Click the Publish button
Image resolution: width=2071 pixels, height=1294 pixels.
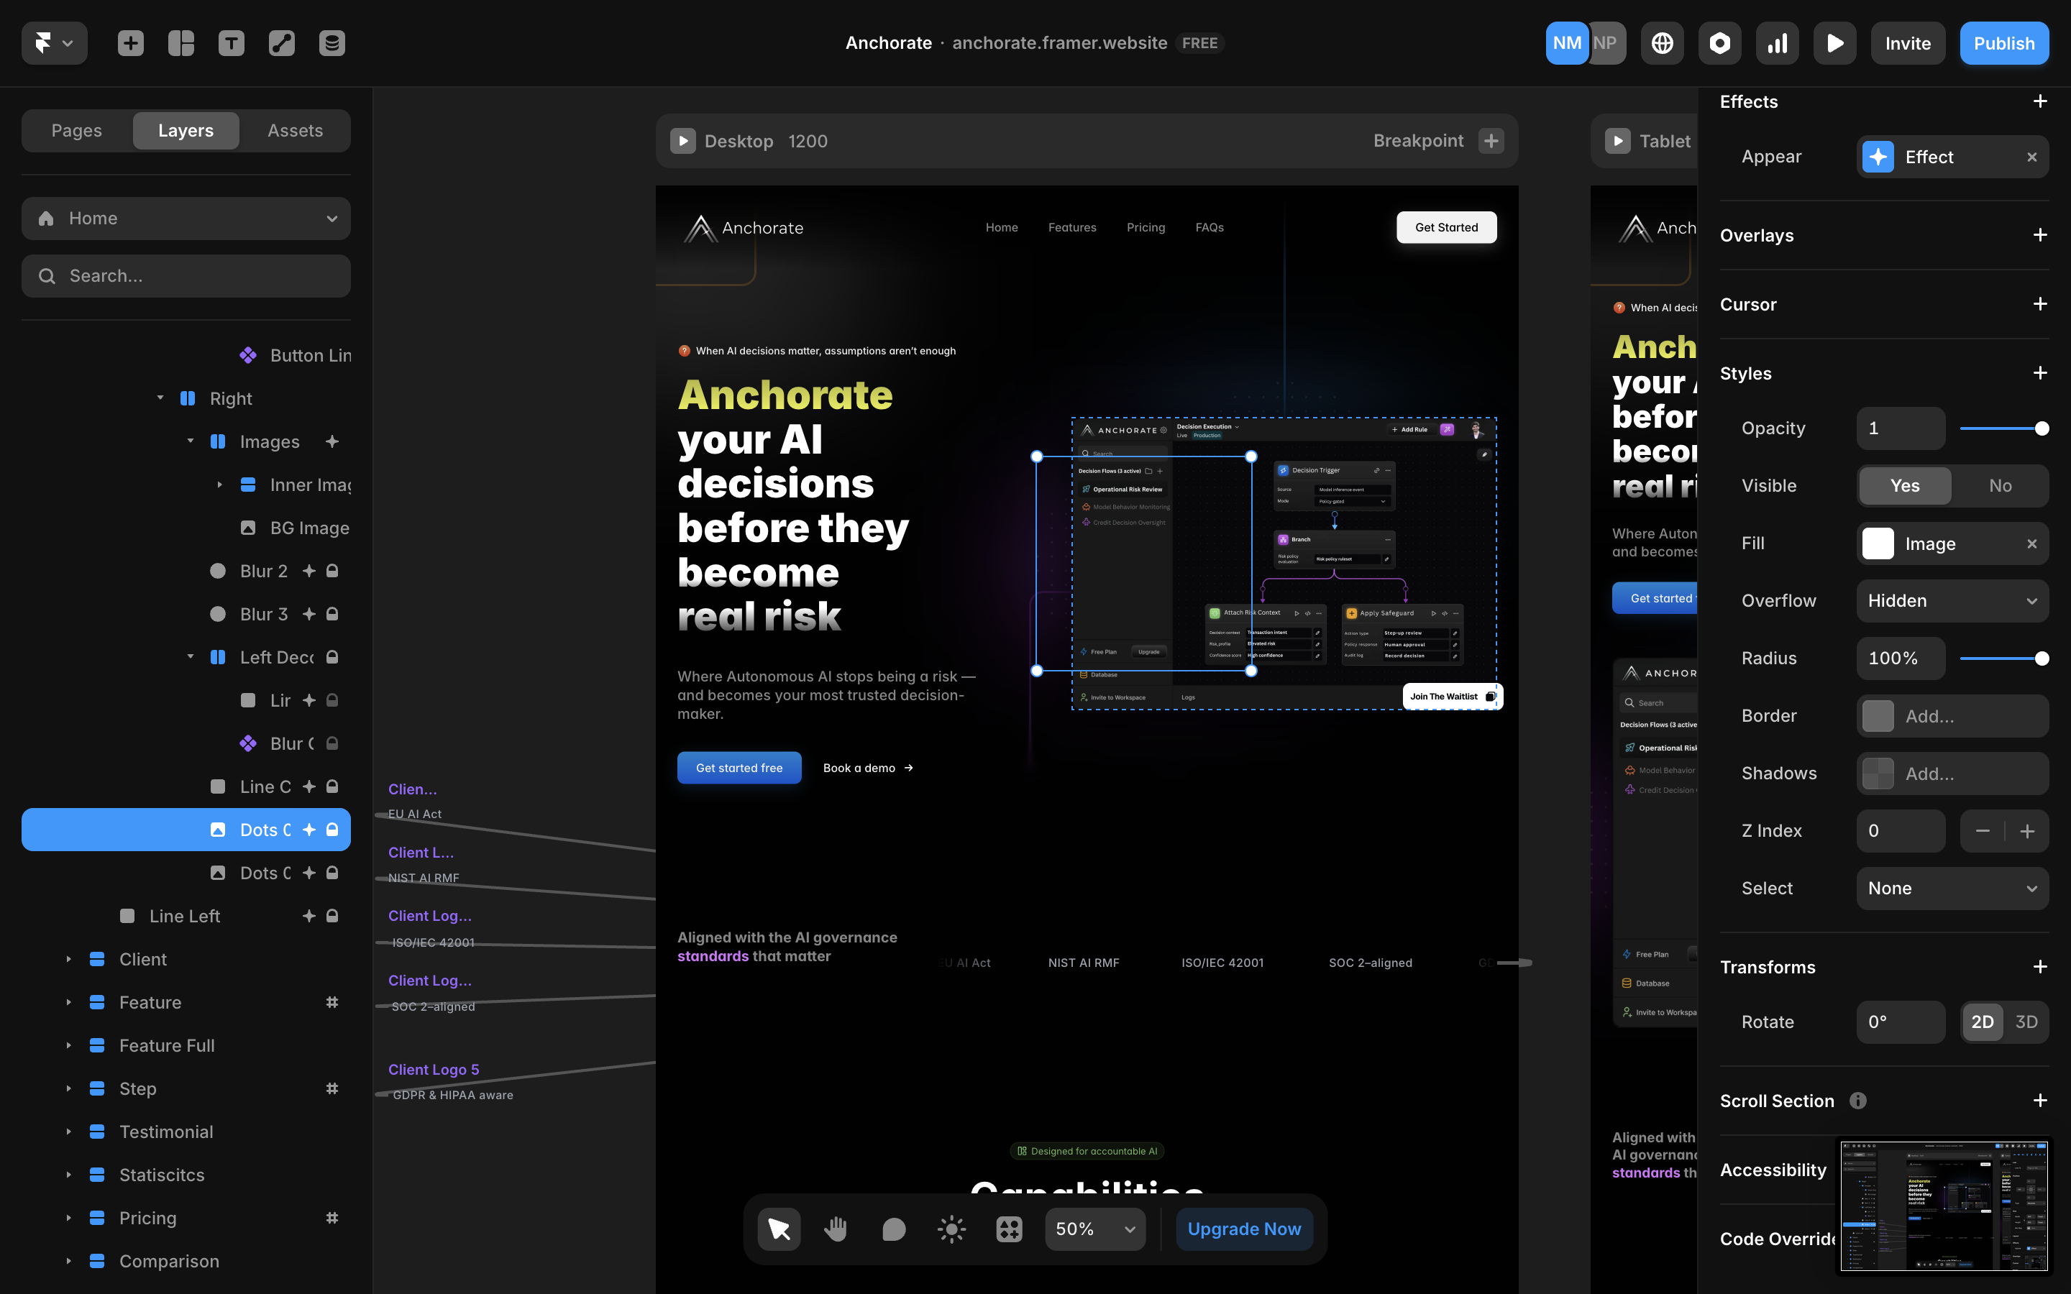pyautogui.click(x=2003, y=43)
